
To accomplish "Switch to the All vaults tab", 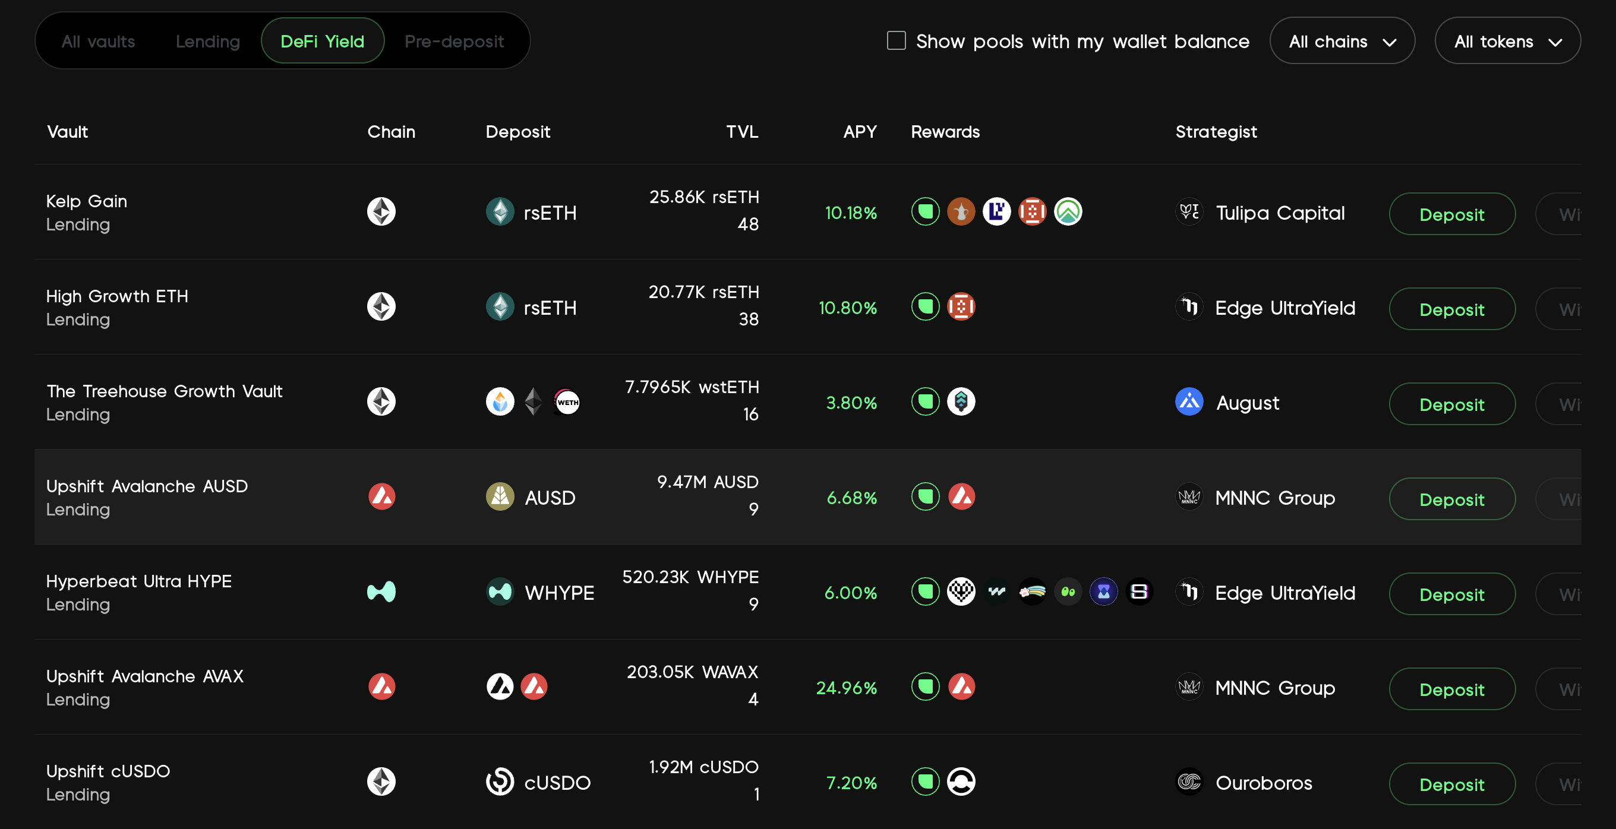I will tap(99, 42).
